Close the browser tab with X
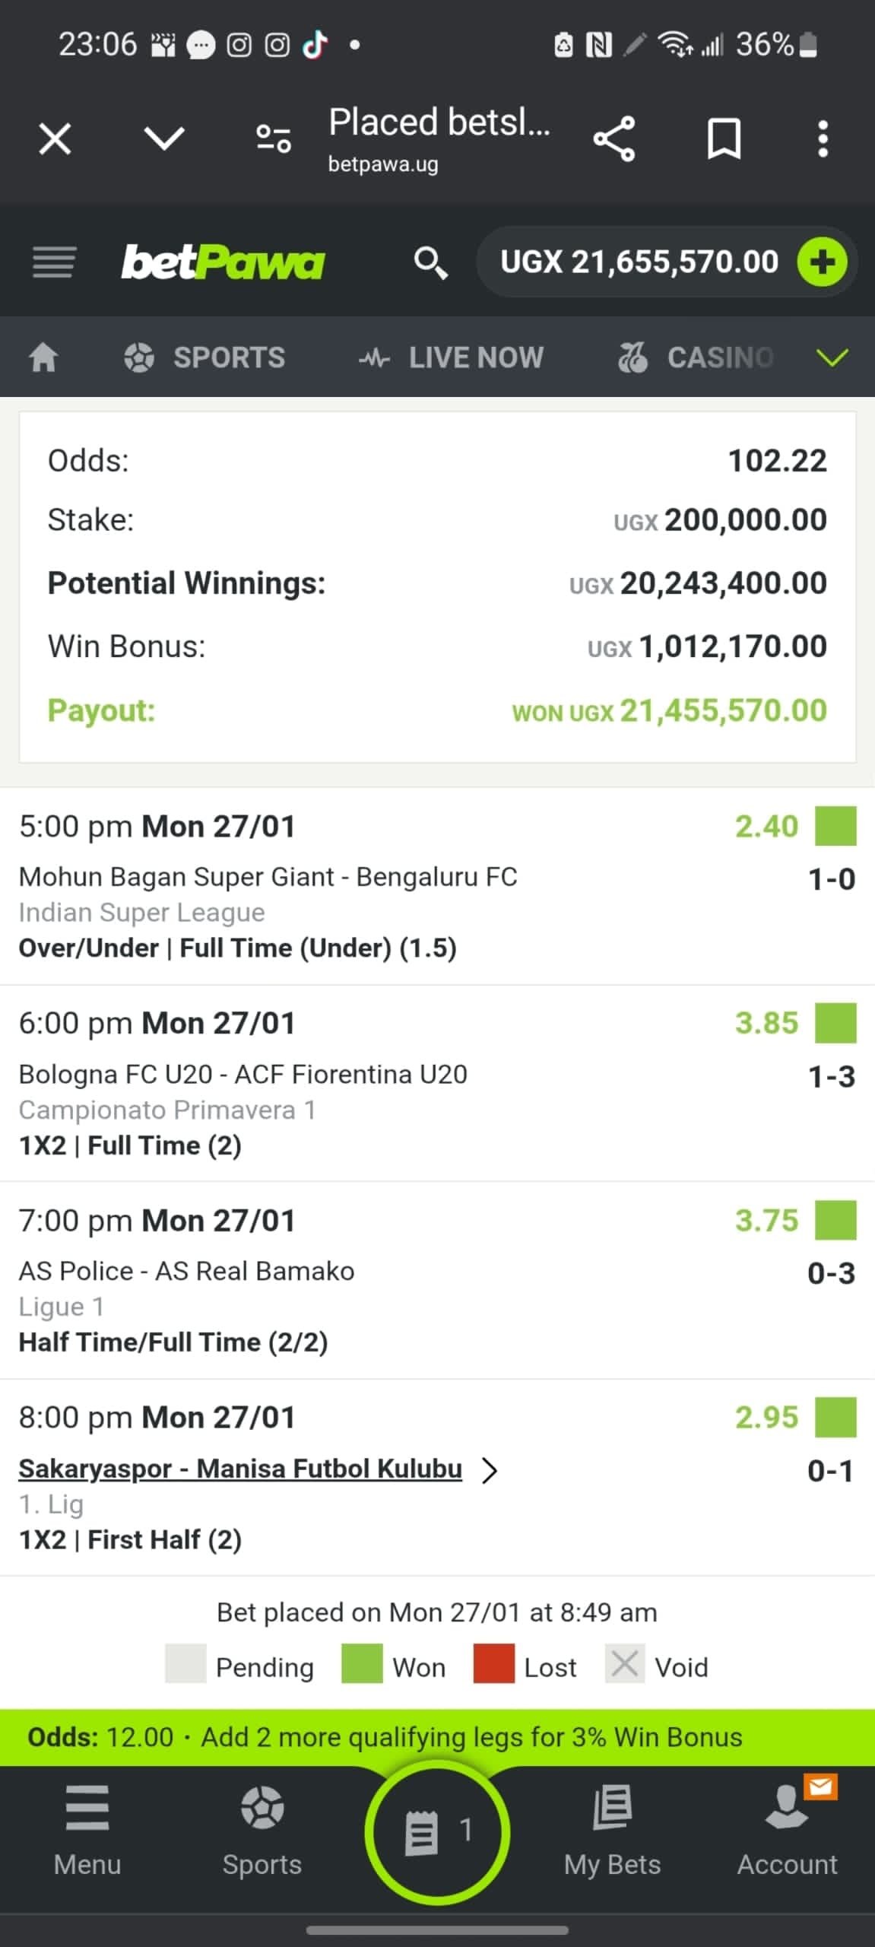This screenshot has height=1947, width=875. [55, 139]
